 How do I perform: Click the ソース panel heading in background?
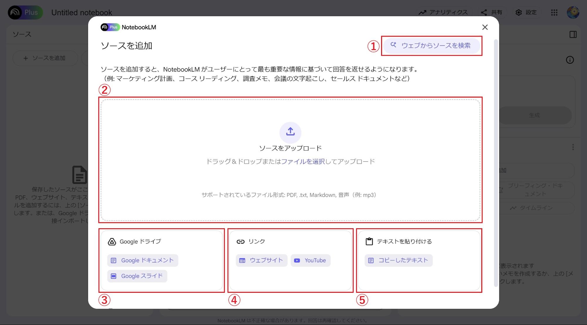22,34
